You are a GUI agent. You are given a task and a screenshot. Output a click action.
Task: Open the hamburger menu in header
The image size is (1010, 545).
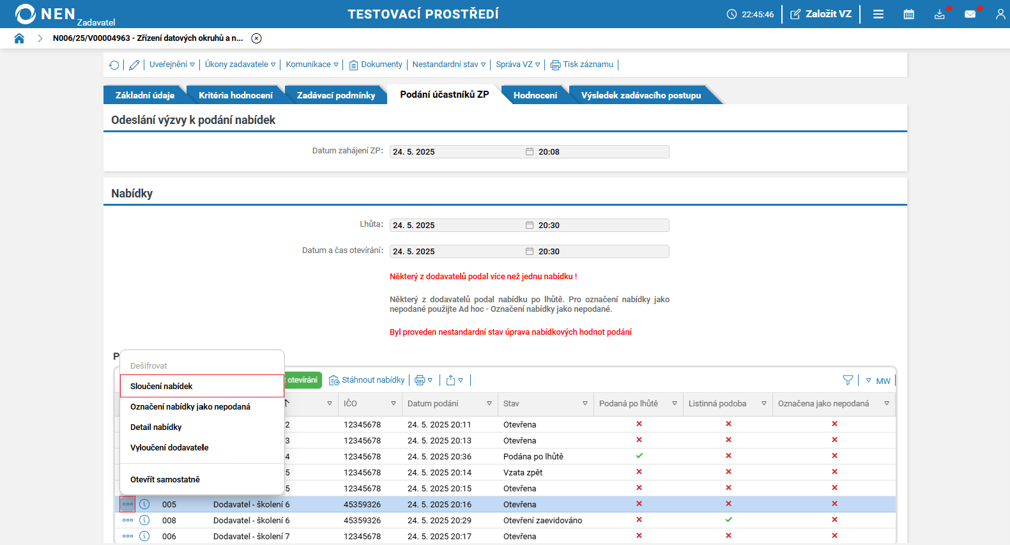[x=878, y=14]
